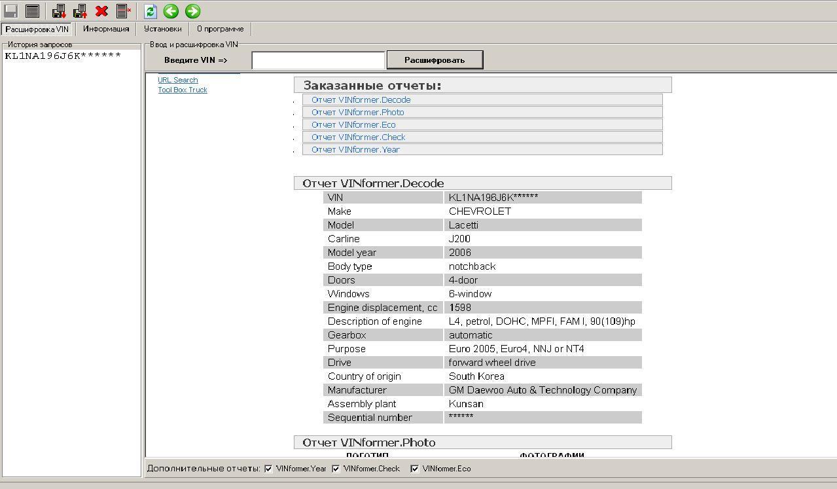
Task: Click the floppy icon with red up arrow
Action: point(80,11)
